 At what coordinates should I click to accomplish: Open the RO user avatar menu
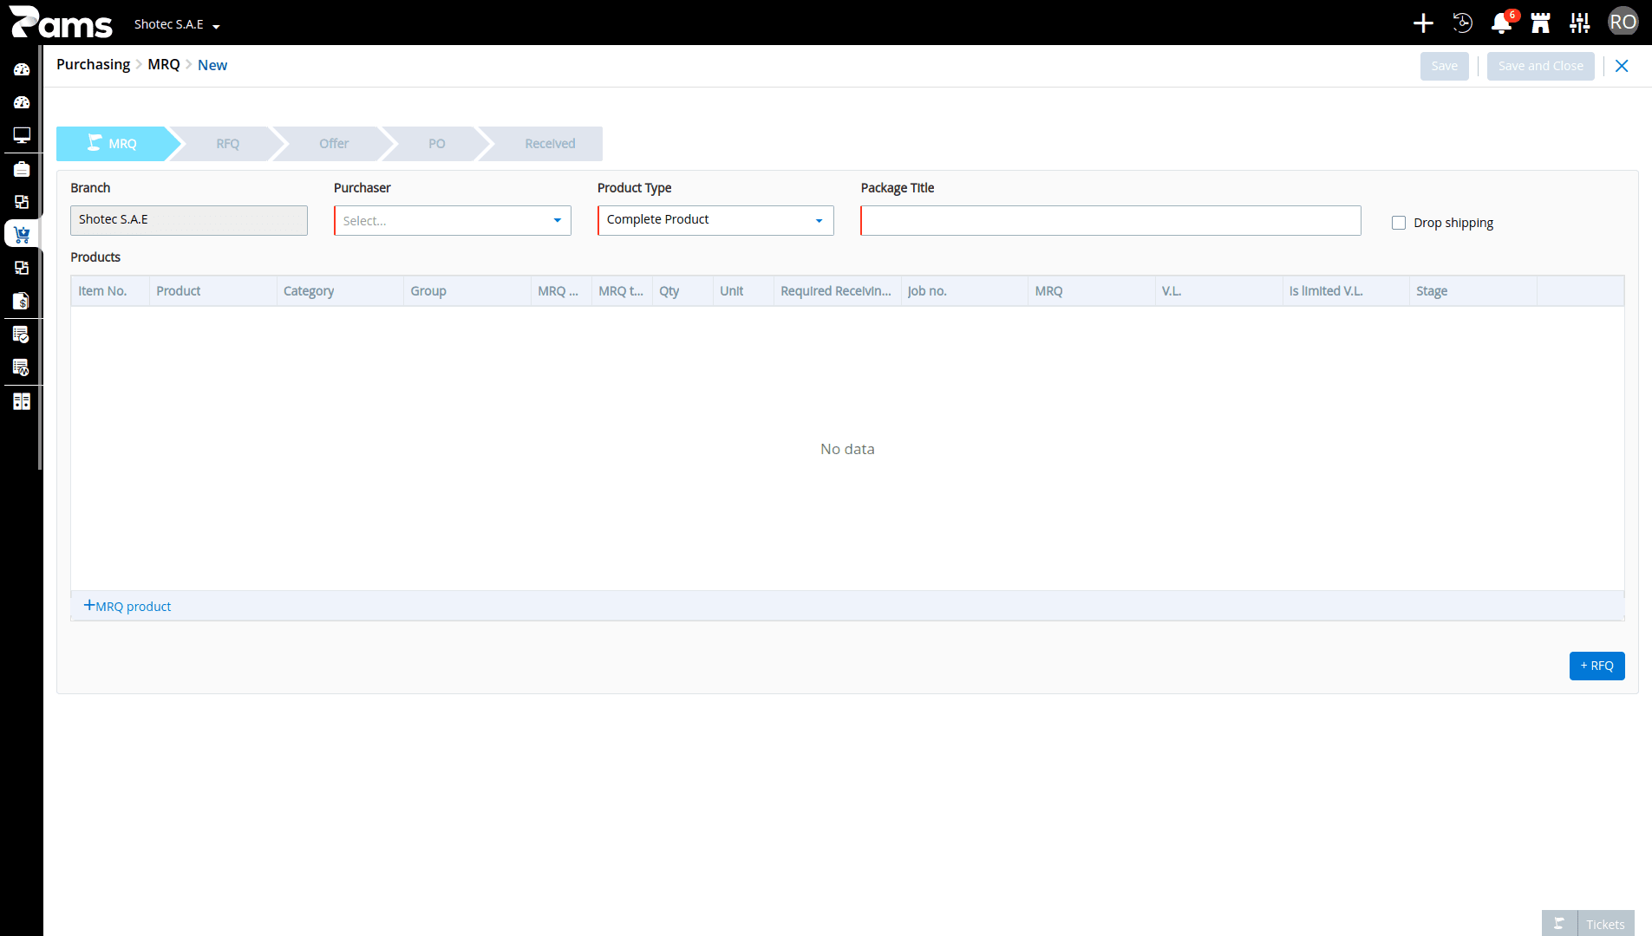(x=1623, y=23)
